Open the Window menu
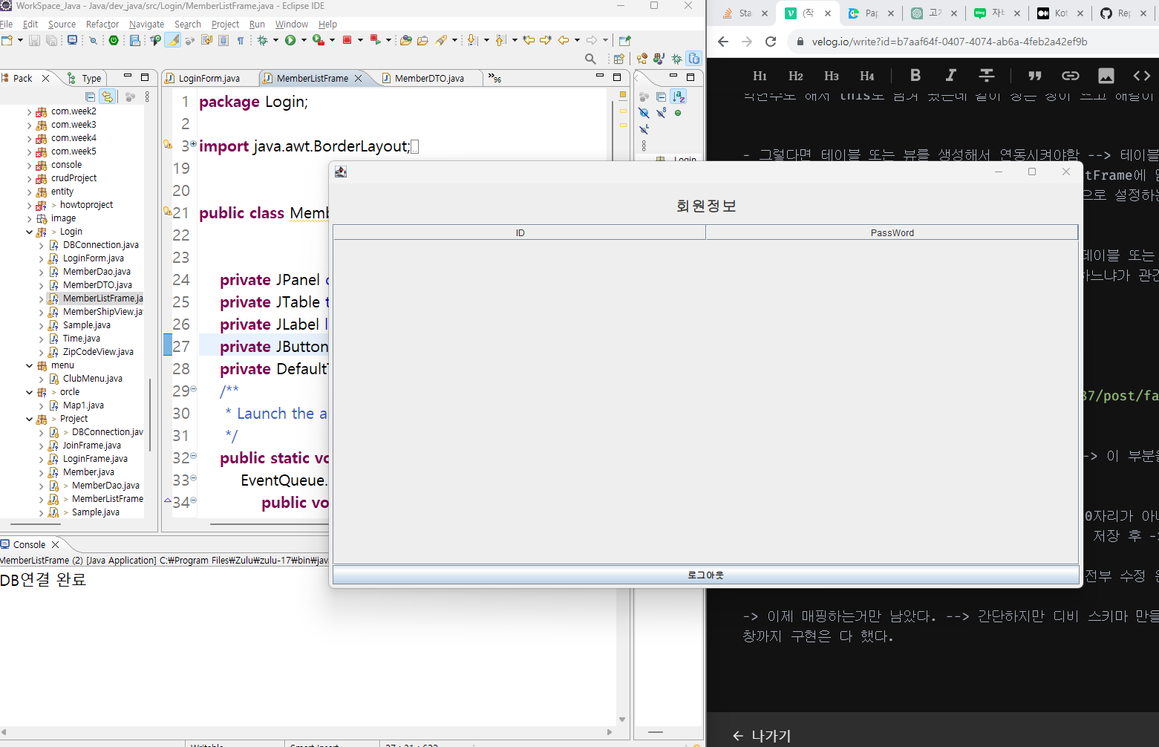 point(292,25)
